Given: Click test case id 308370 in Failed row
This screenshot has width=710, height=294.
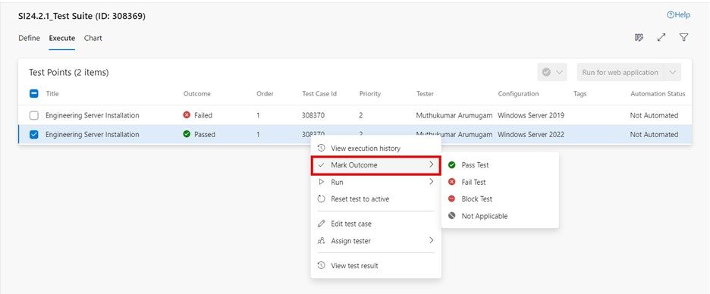Looking at the screenshot, I should 313,115.
